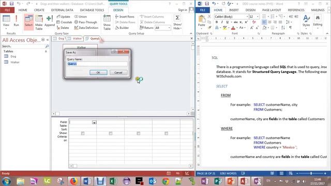Viewport: 331px width, 186px height.
Task: Click Cancel in the Save As dialog
Action: [118, 72]
